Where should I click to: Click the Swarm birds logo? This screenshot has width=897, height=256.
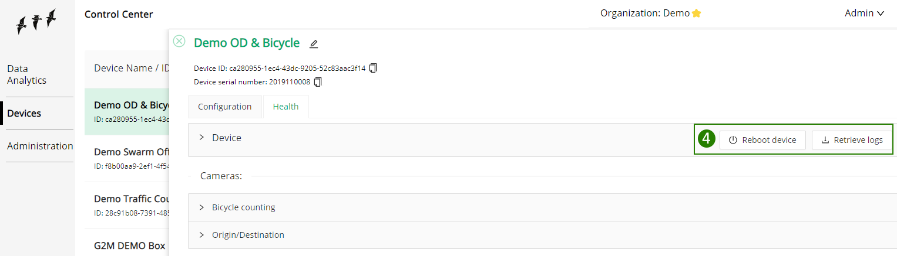[37, 22]
